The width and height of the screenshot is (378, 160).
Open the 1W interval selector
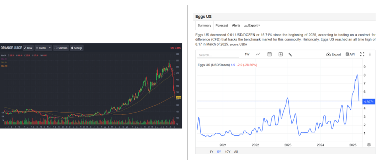click(x=247, y=54)
